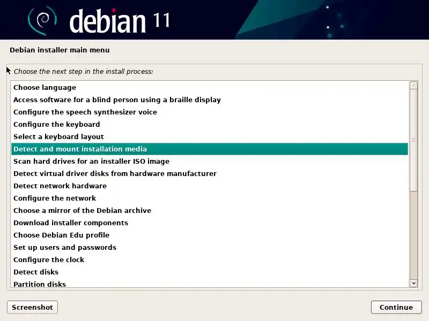Select the Choose language step

pyautogui.click(x=210, y=87)
